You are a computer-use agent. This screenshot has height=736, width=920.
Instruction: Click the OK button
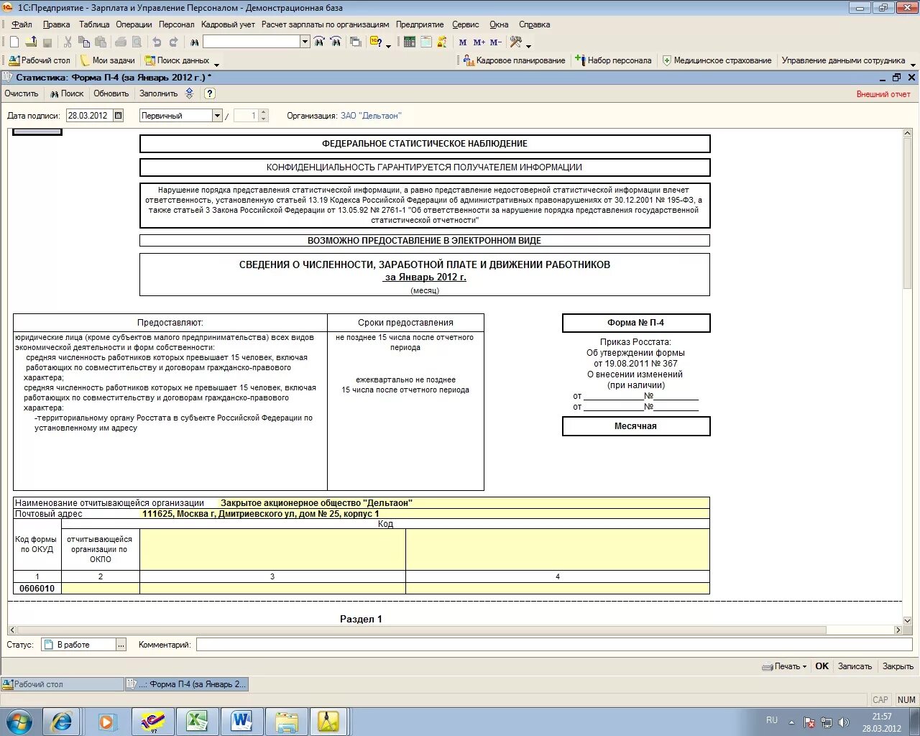pyautogui.click(x=822, y=666)
